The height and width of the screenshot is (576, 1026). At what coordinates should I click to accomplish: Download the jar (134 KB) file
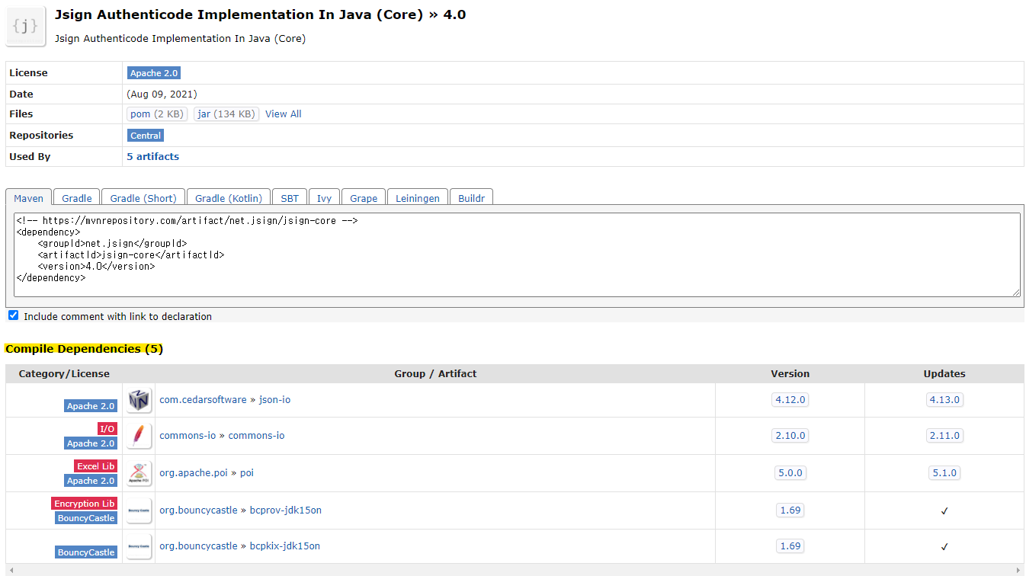(226, 114)
